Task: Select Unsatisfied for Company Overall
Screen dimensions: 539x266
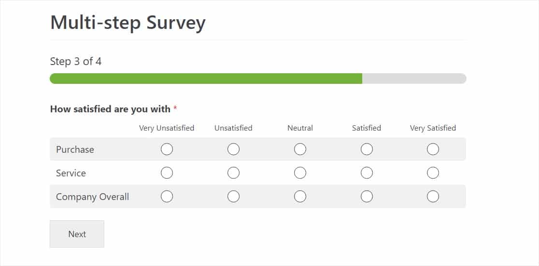Action: (233, 197)
